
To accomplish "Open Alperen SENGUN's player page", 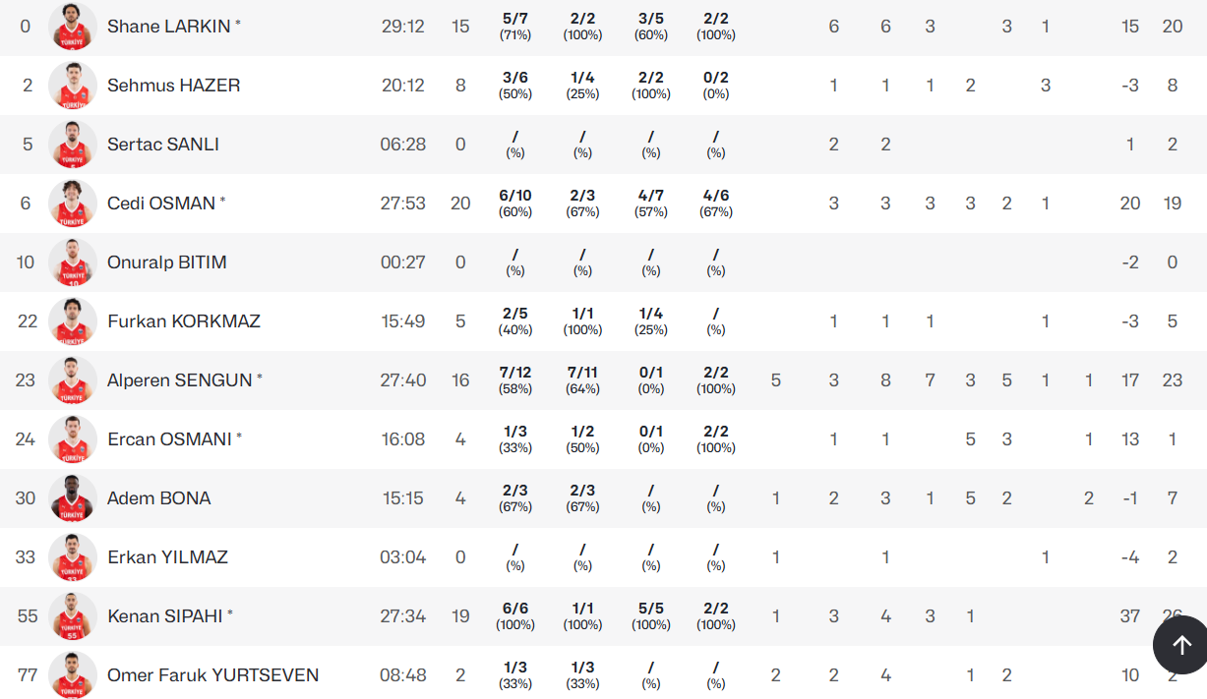I will tap(179, 380).
